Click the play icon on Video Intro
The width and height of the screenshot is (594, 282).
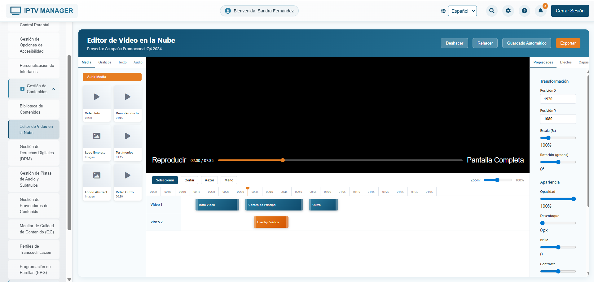click(96, 97)
